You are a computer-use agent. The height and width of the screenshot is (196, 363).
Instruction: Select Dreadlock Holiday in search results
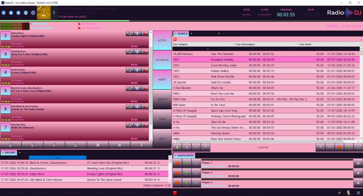pyautogui.click(x=266, y=59)
